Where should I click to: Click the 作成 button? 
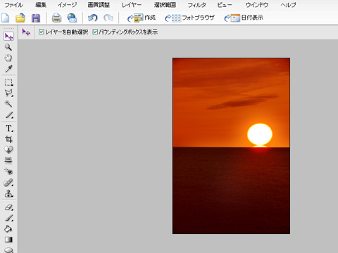coord(142,18)
